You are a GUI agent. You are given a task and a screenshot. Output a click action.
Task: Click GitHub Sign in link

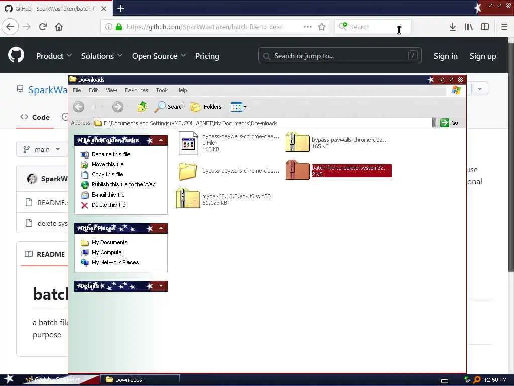click(x=445, y=56)
